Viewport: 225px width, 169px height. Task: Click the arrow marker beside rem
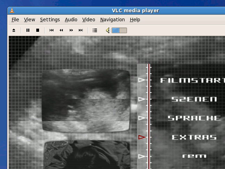[x=142, y=156]
